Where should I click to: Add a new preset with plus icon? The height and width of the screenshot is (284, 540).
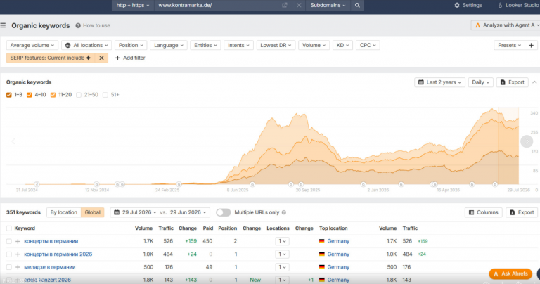531,45
